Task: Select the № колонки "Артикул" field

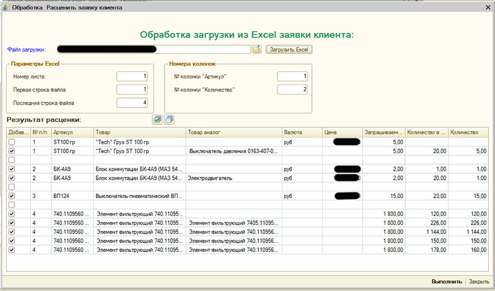Action: 292,76
